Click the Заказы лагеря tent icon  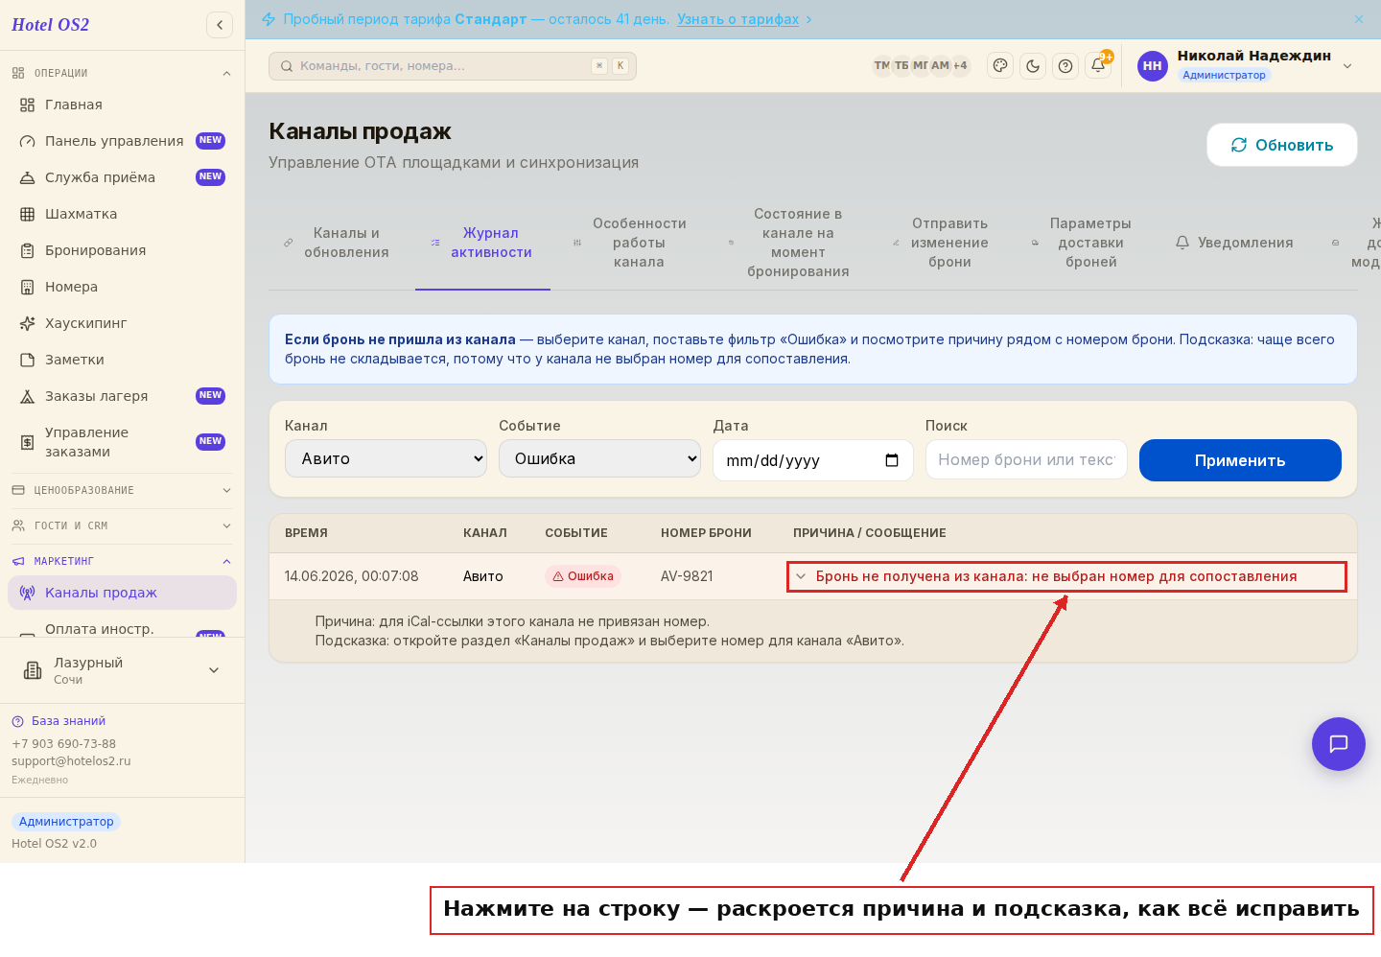[x=28, y=396]
